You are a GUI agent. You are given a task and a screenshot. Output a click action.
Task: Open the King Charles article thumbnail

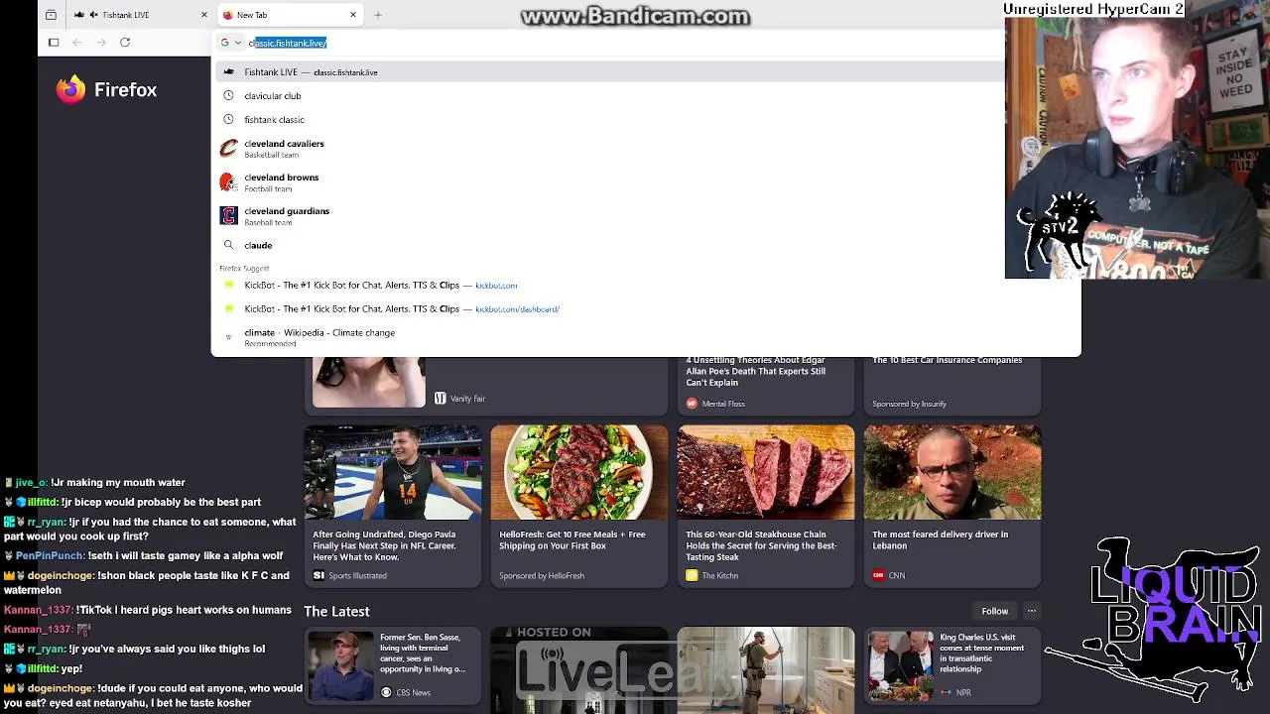[900, 664]
